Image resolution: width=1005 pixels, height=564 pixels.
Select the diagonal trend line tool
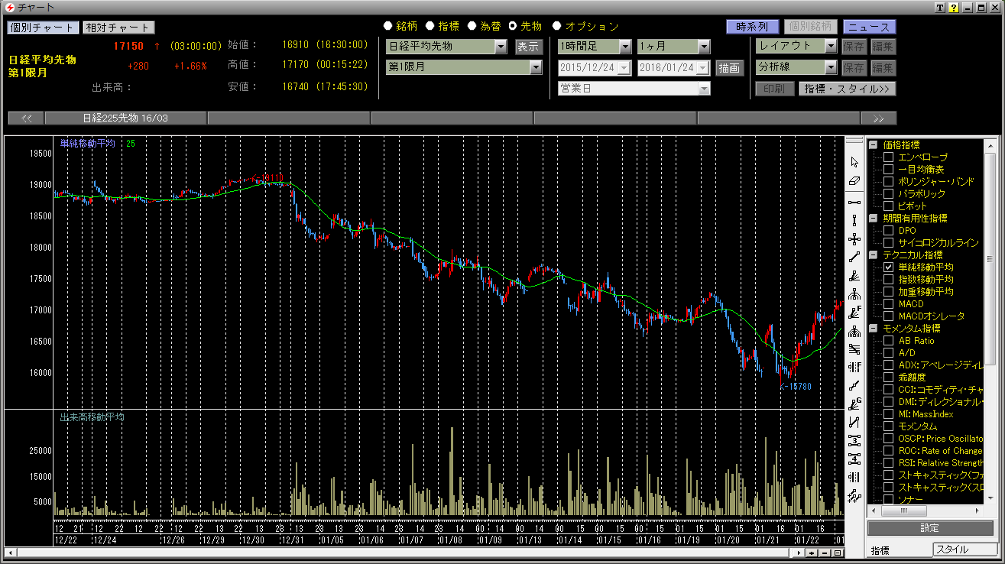click(x=854, y=257)
